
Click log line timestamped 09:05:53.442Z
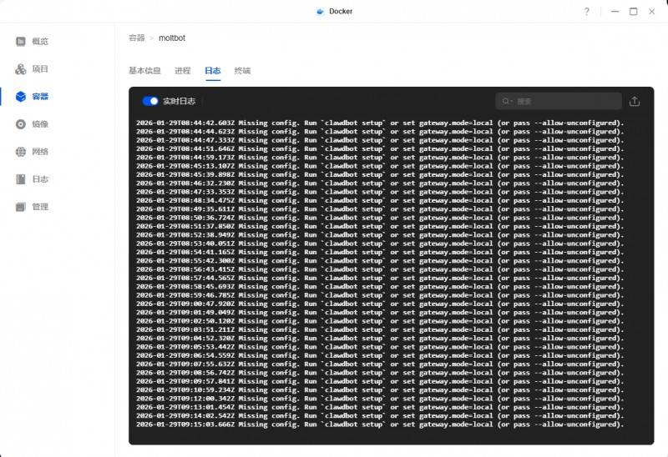pyautogui.click(x=380, y=347)
